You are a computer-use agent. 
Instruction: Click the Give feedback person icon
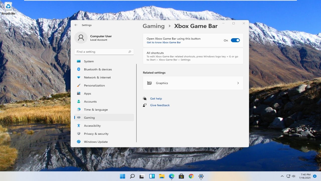tap(145, 105)
